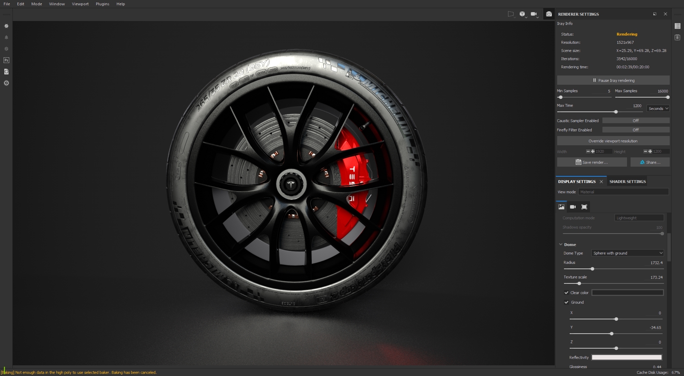The height and width of the screenshot is (376, 684).
Task: Toggle Firefly Filter Enabled switch
Action: point(636,130)
